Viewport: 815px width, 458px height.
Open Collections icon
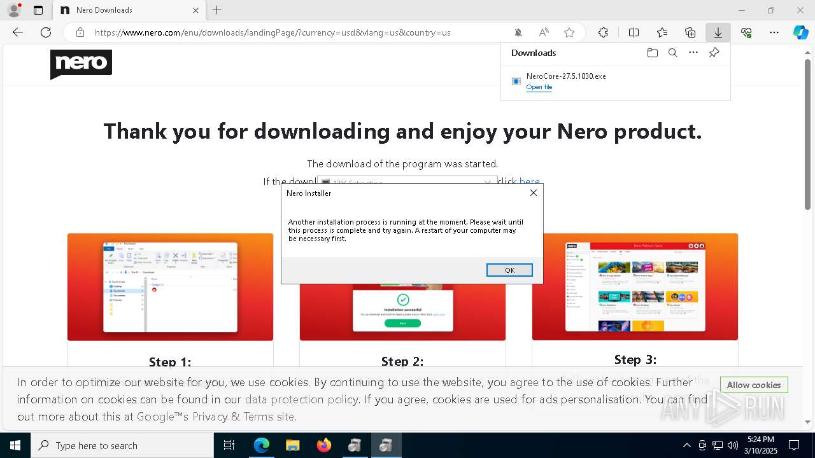(690, 32)
